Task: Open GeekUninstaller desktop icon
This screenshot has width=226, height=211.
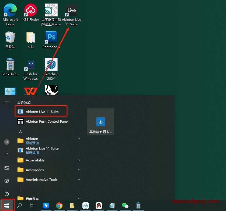Action: click(10, 67)
